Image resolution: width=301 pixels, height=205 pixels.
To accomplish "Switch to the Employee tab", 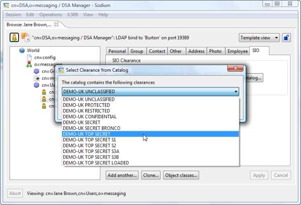I will pos(237,51).
